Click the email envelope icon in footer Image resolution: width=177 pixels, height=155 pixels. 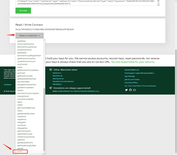[x=134, y=90]
